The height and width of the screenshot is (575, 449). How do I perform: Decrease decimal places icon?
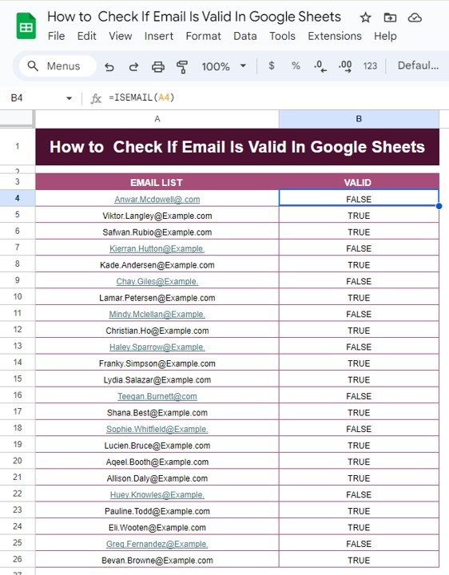pyautogui.click(x=320, y=66)
